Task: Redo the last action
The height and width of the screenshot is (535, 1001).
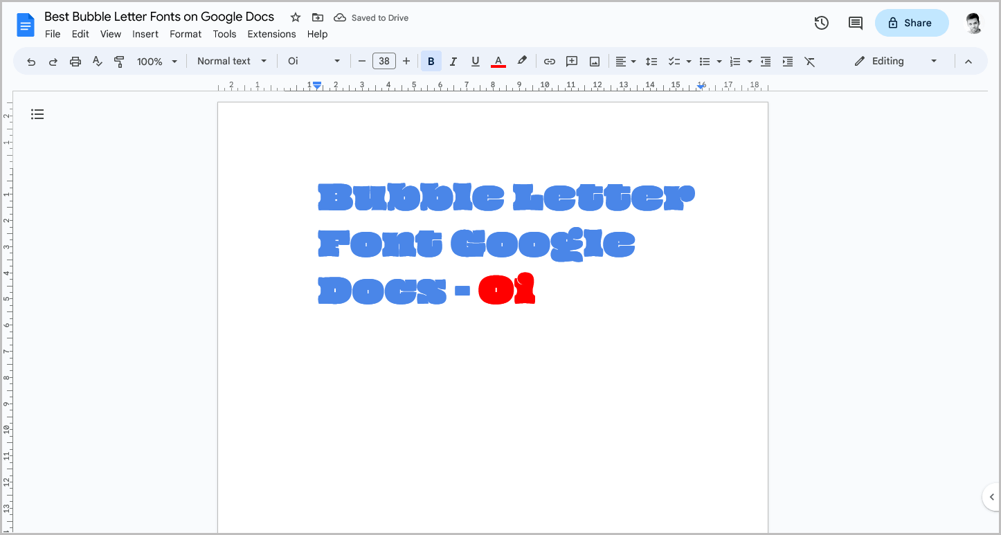Action: (x=53, y=62)
